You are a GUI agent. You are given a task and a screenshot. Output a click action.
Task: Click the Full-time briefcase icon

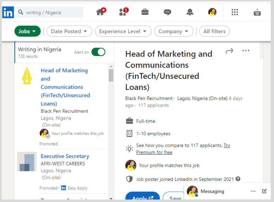[x=129, y=121]
